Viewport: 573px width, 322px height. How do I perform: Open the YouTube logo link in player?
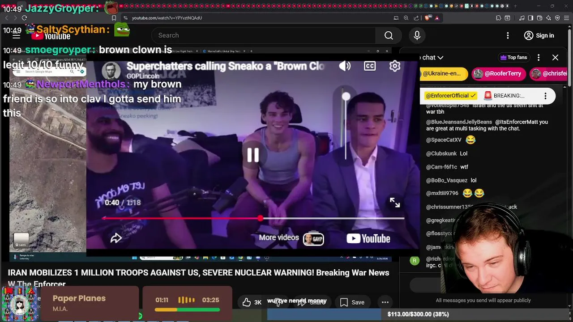(368, 238)
